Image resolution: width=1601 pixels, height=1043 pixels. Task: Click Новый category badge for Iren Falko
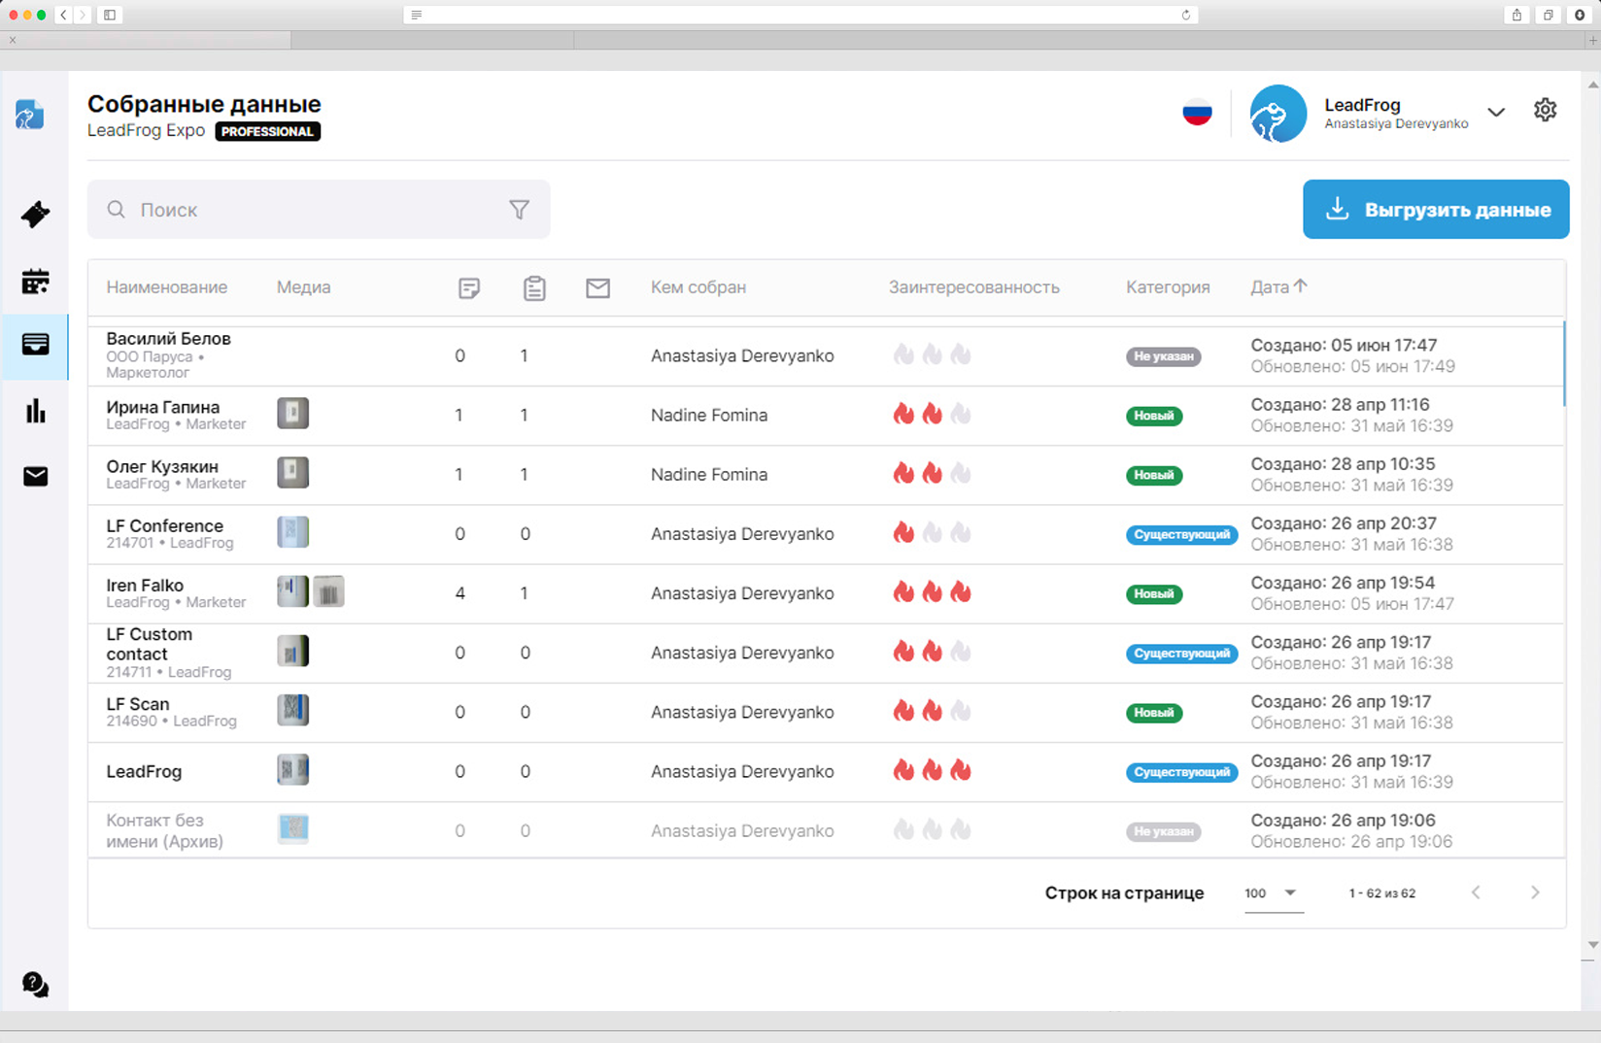[1153, 594]
